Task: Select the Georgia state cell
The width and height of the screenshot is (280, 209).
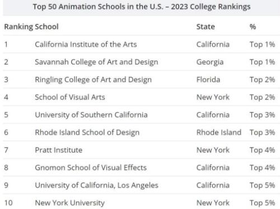Action: pos(210,62)
